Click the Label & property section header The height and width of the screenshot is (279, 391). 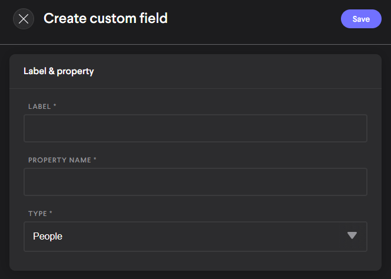click(59, 71)
